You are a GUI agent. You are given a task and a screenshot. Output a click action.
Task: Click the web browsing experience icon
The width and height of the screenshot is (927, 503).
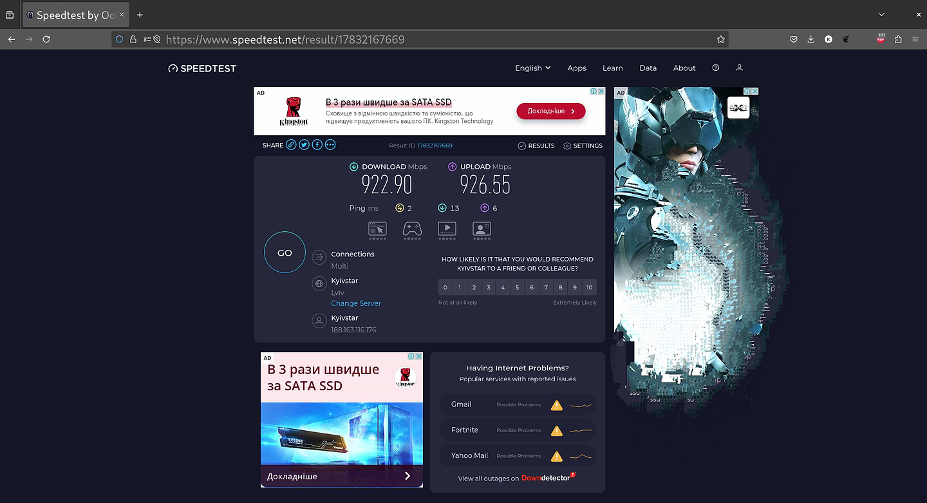377,229
